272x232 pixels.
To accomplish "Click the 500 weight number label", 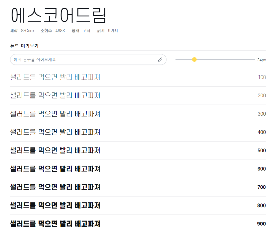I will coord(262,151).
